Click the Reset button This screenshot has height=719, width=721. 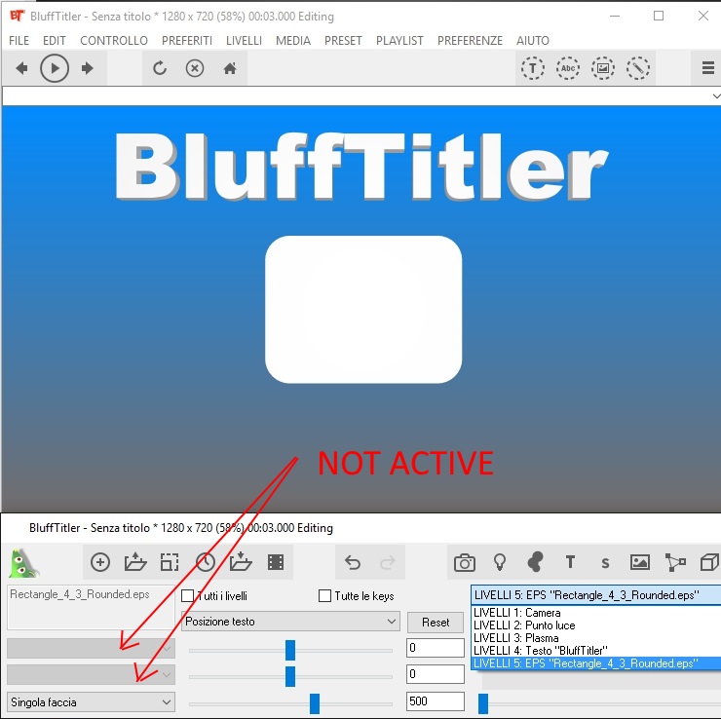click(x=436, y=622)
